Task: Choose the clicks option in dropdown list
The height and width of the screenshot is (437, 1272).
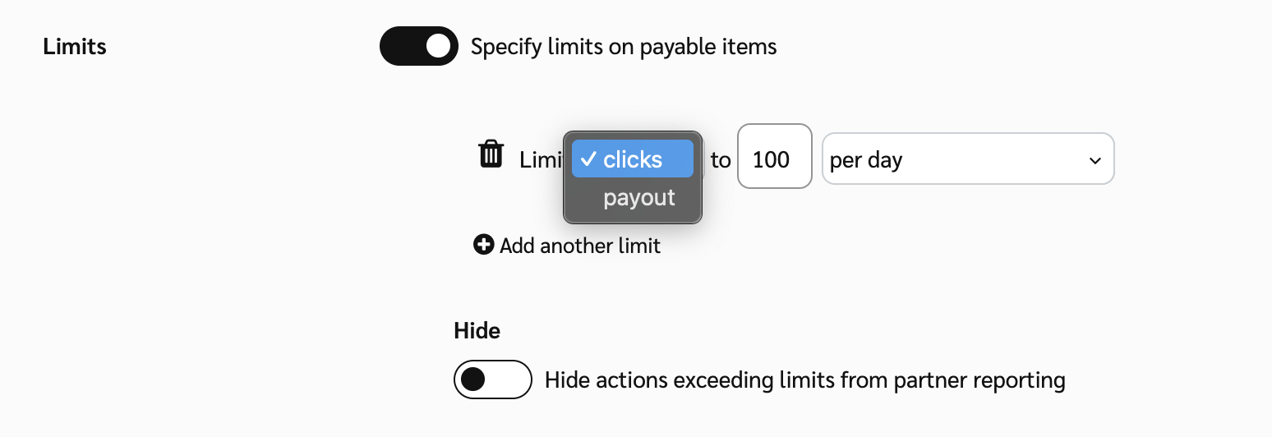Action: (x=633, y=159)
